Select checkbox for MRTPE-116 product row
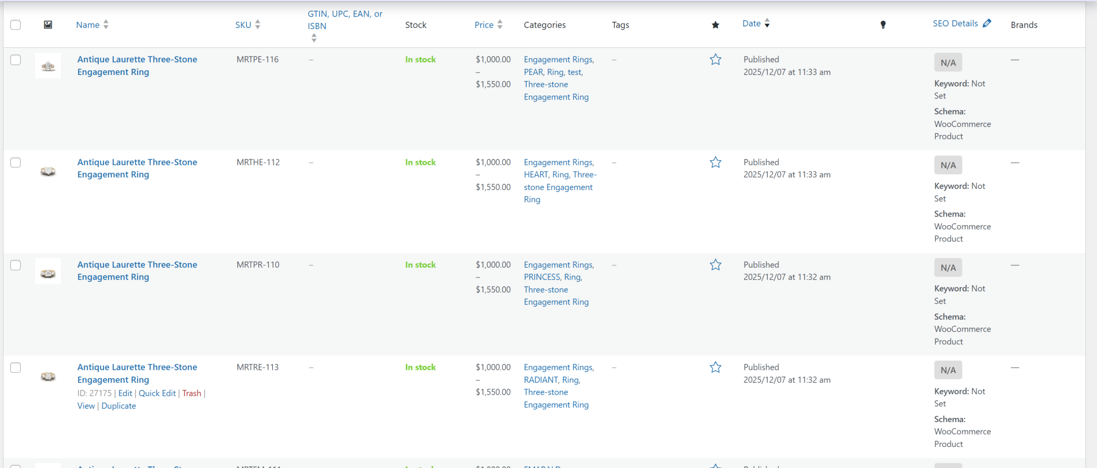 pos(15,60)
